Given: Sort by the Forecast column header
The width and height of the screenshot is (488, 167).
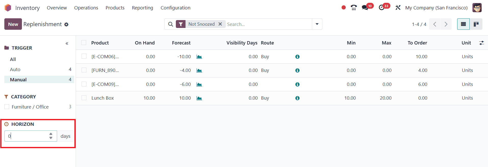Looking at the screenshot, I should coord(181,43).
